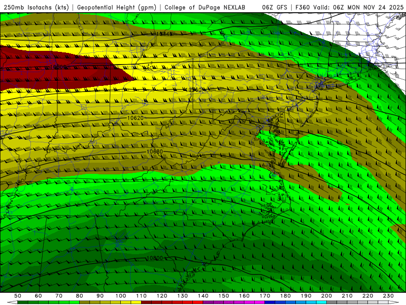Click the 70 legend value
The width and height of the screenshot is (406, 305).
[x=59, y=296]
